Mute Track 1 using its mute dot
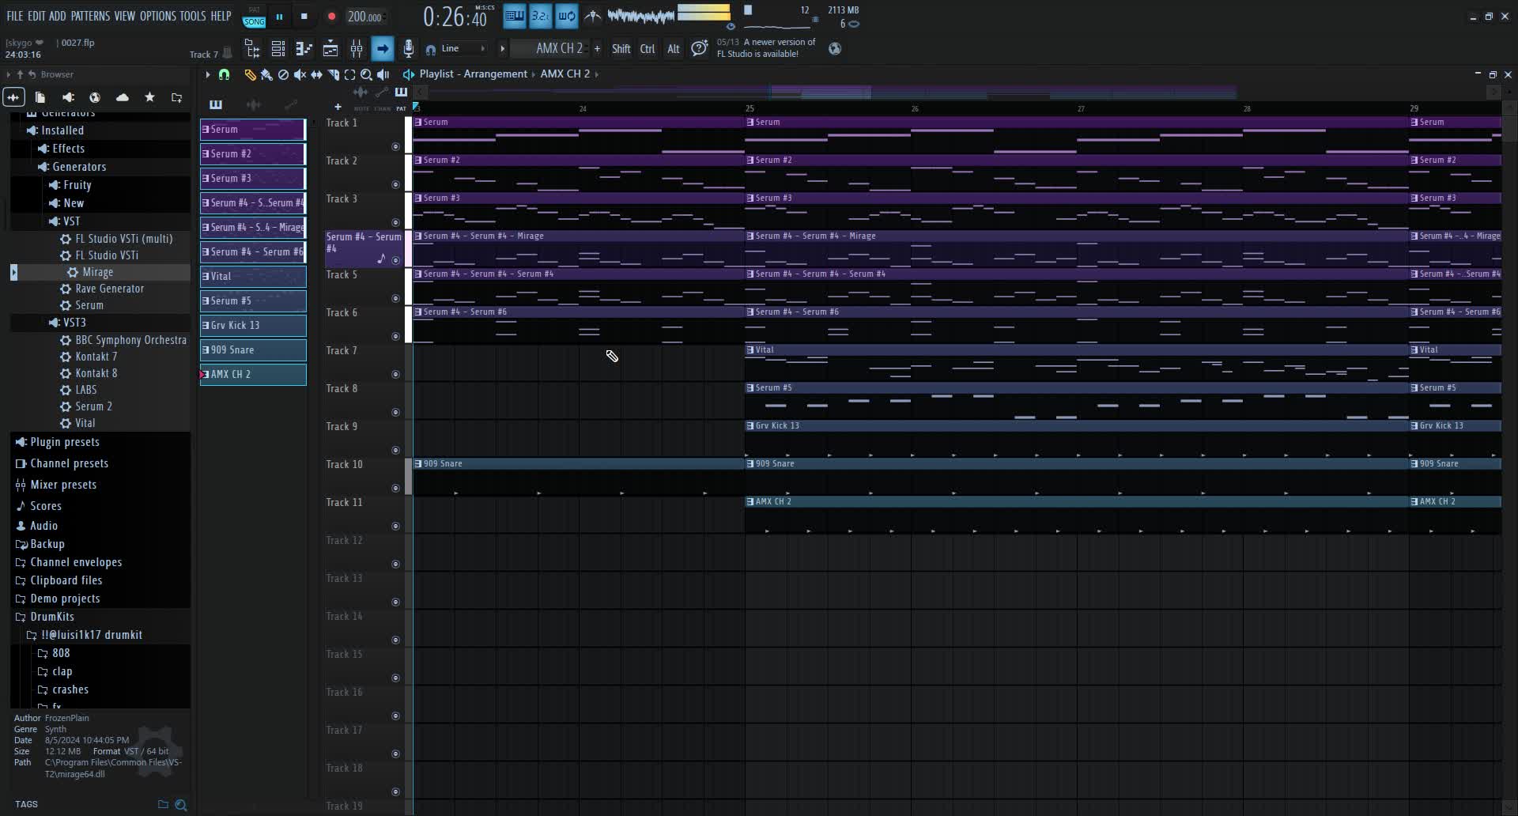Screen dimensions: 1518x816 tap(395, 146)
